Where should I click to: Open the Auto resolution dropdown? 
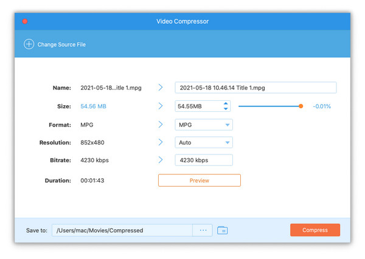(x=204, y=142)
